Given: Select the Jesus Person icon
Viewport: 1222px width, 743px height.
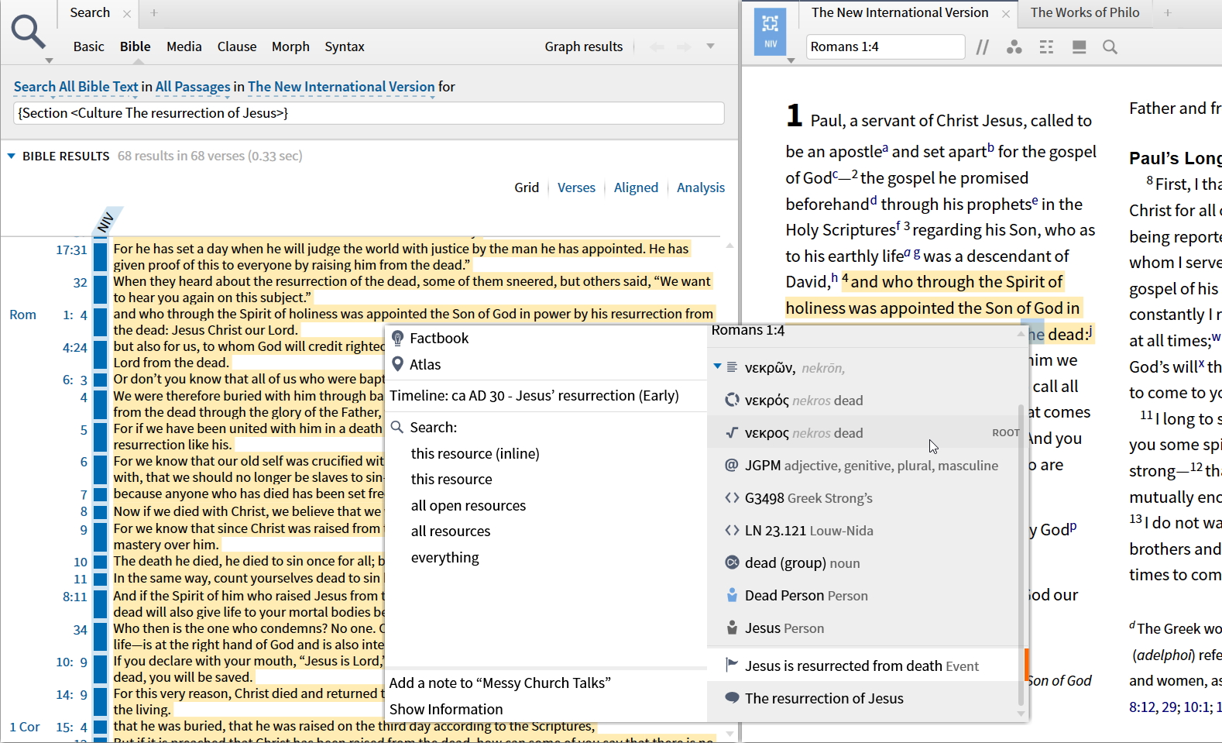Looking at the screenshot, I should [731, 628].
